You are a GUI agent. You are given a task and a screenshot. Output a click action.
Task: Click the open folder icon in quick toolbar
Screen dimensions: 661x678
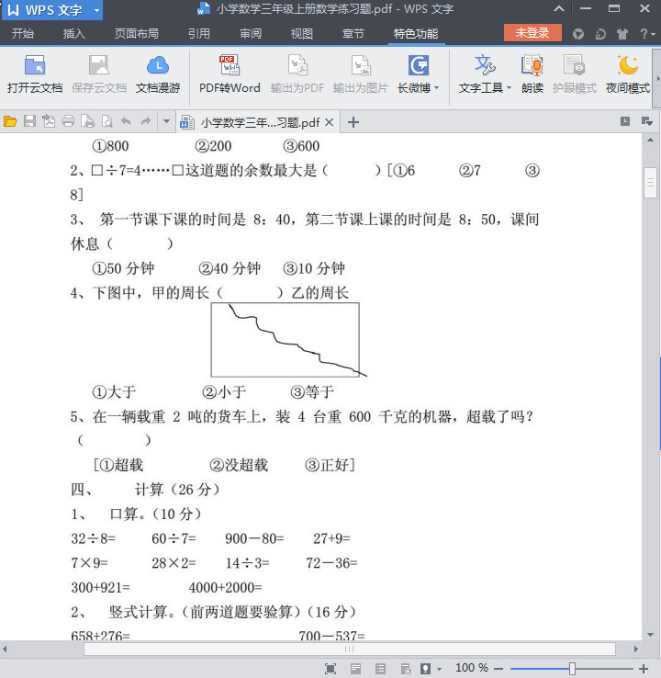click(x=10, y=121)
